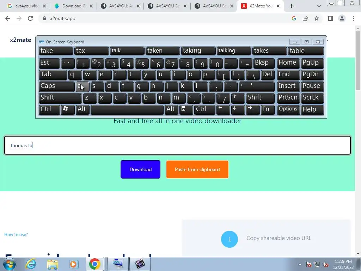This screenshot has width=361, height=271.
Task: Open the File Explorer folder on taskbar
Action: click(53, 264)
